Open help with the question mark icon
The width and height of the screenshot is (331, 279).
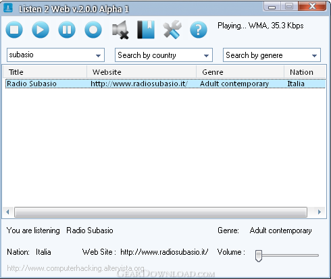[x=199, y=30]
